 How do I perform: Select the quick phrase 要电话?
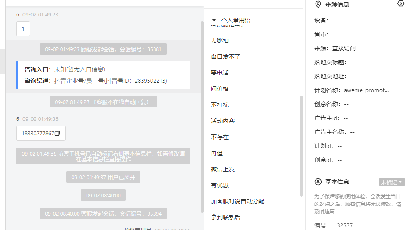[x=220, y=73]
